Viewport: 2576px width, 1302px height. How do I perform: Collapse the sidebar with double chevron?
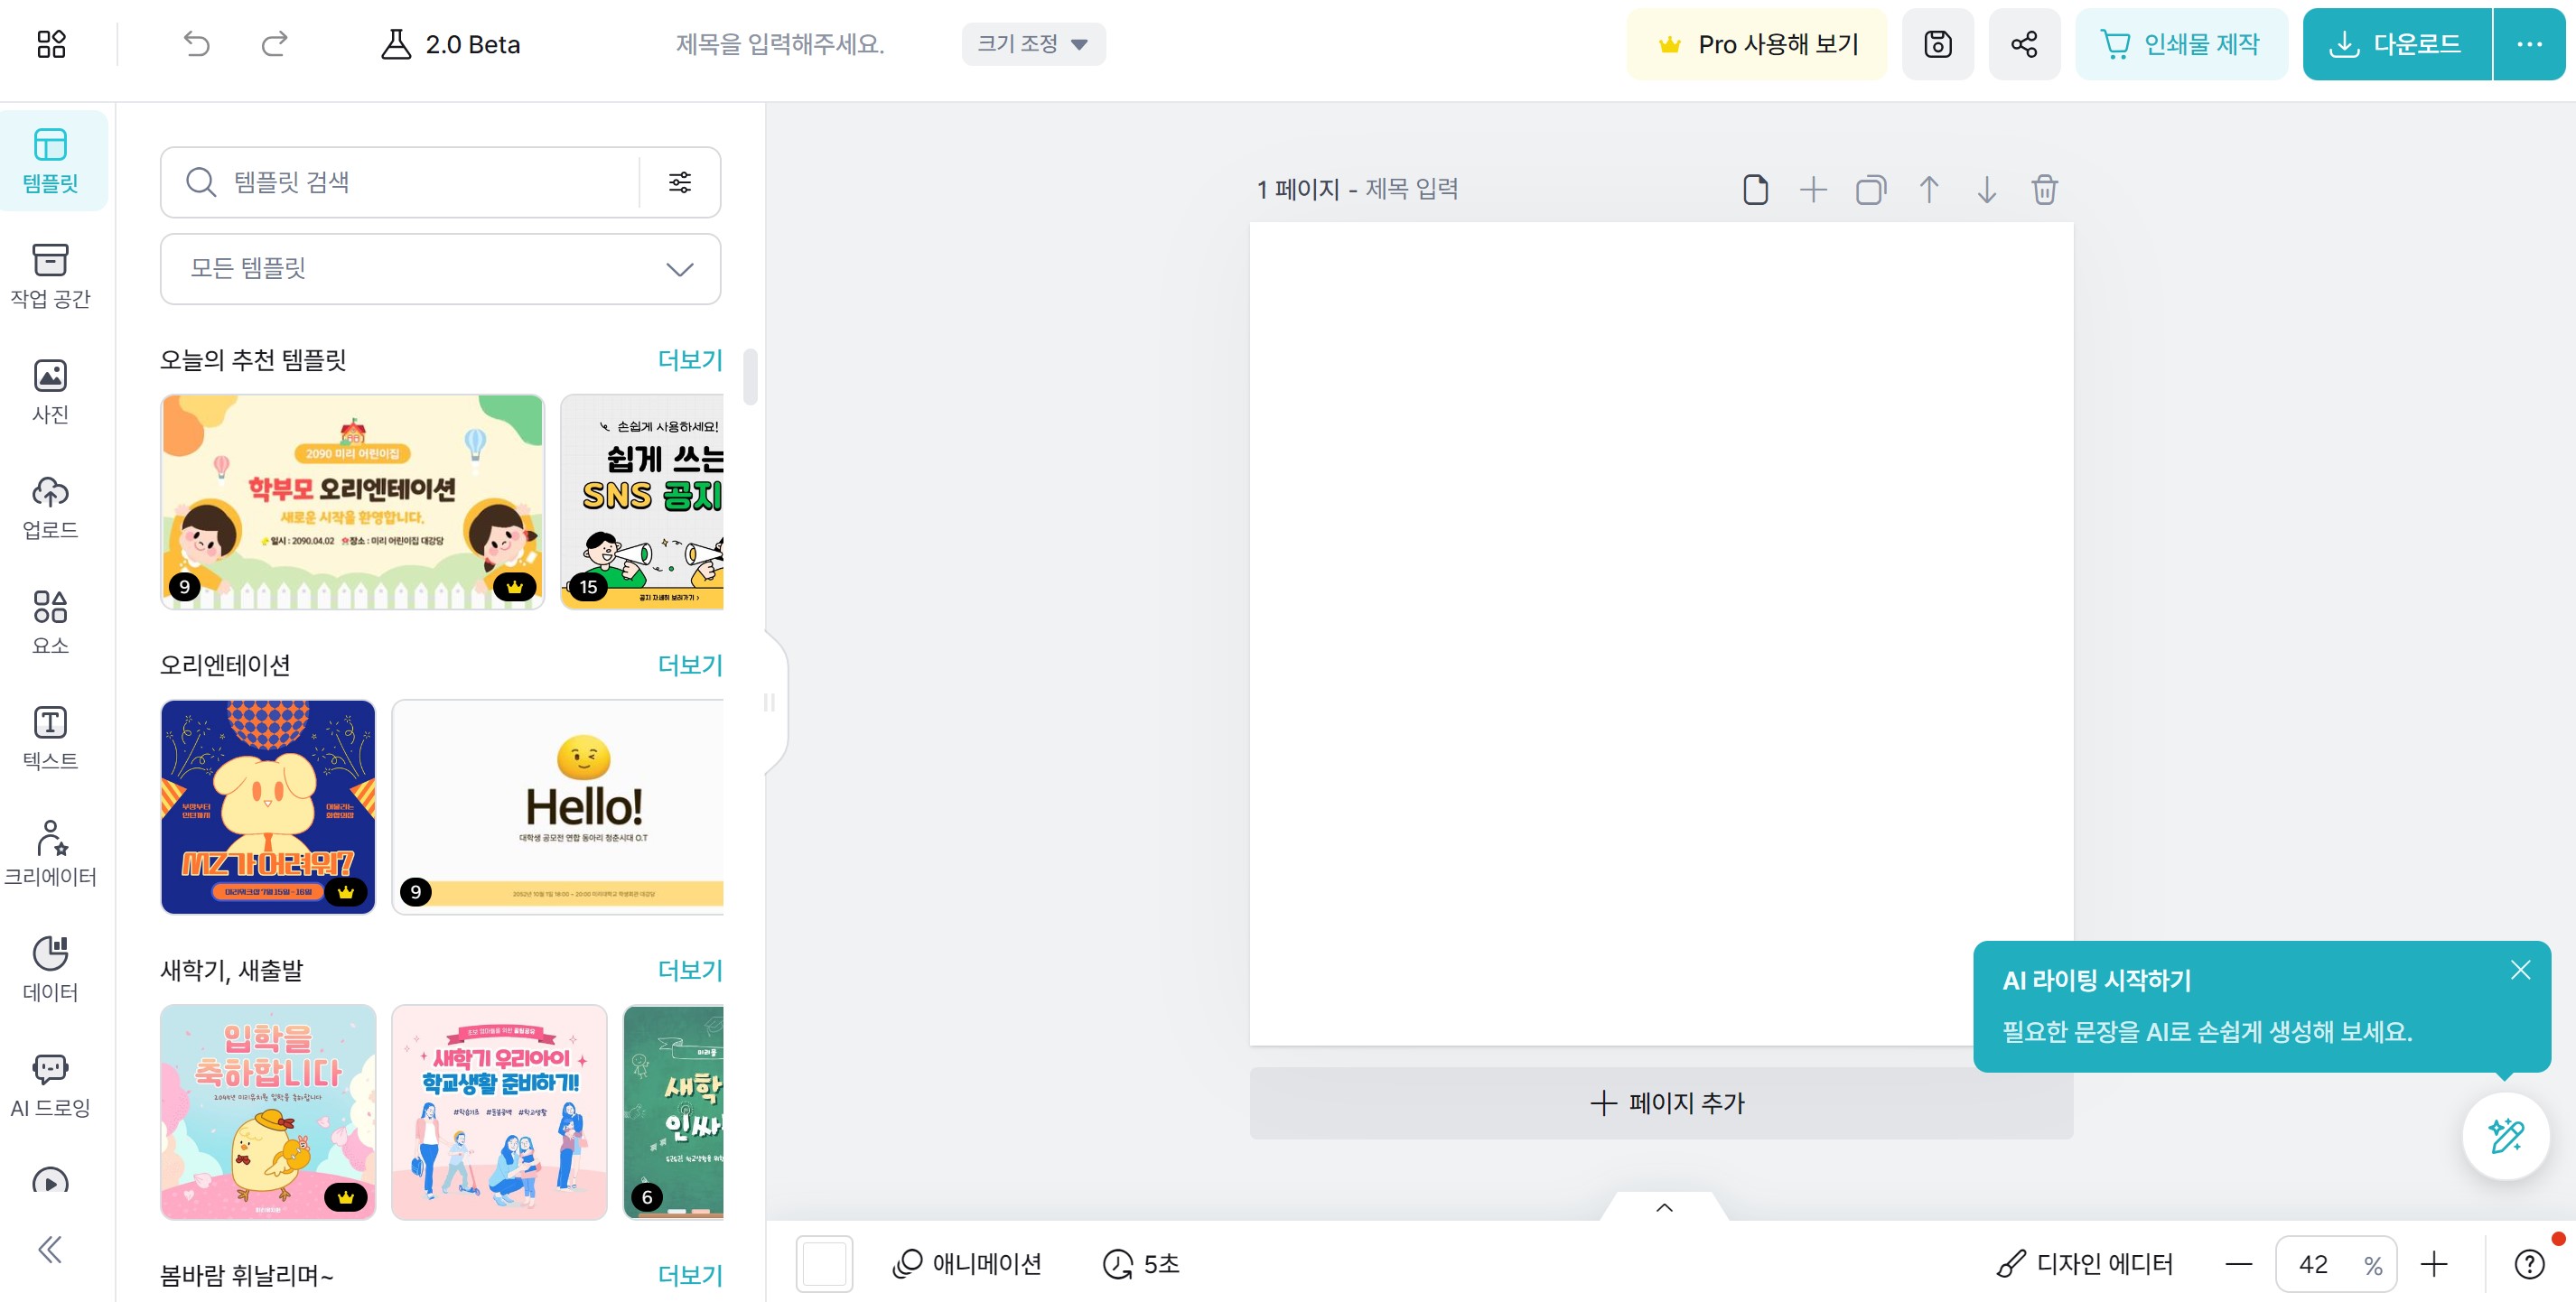point(50,1249)
